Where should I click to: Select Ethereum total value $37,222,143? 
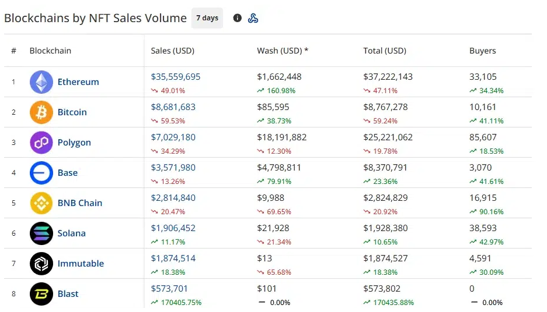point(388,77)
